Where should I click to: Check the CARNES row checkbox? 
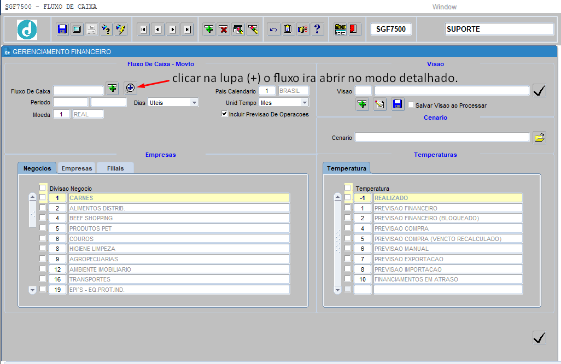tap(43, 197)
